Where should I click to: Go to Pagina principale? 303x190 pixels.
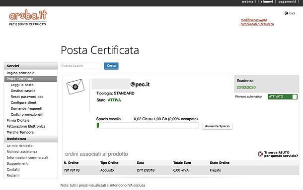pos(20,73)
